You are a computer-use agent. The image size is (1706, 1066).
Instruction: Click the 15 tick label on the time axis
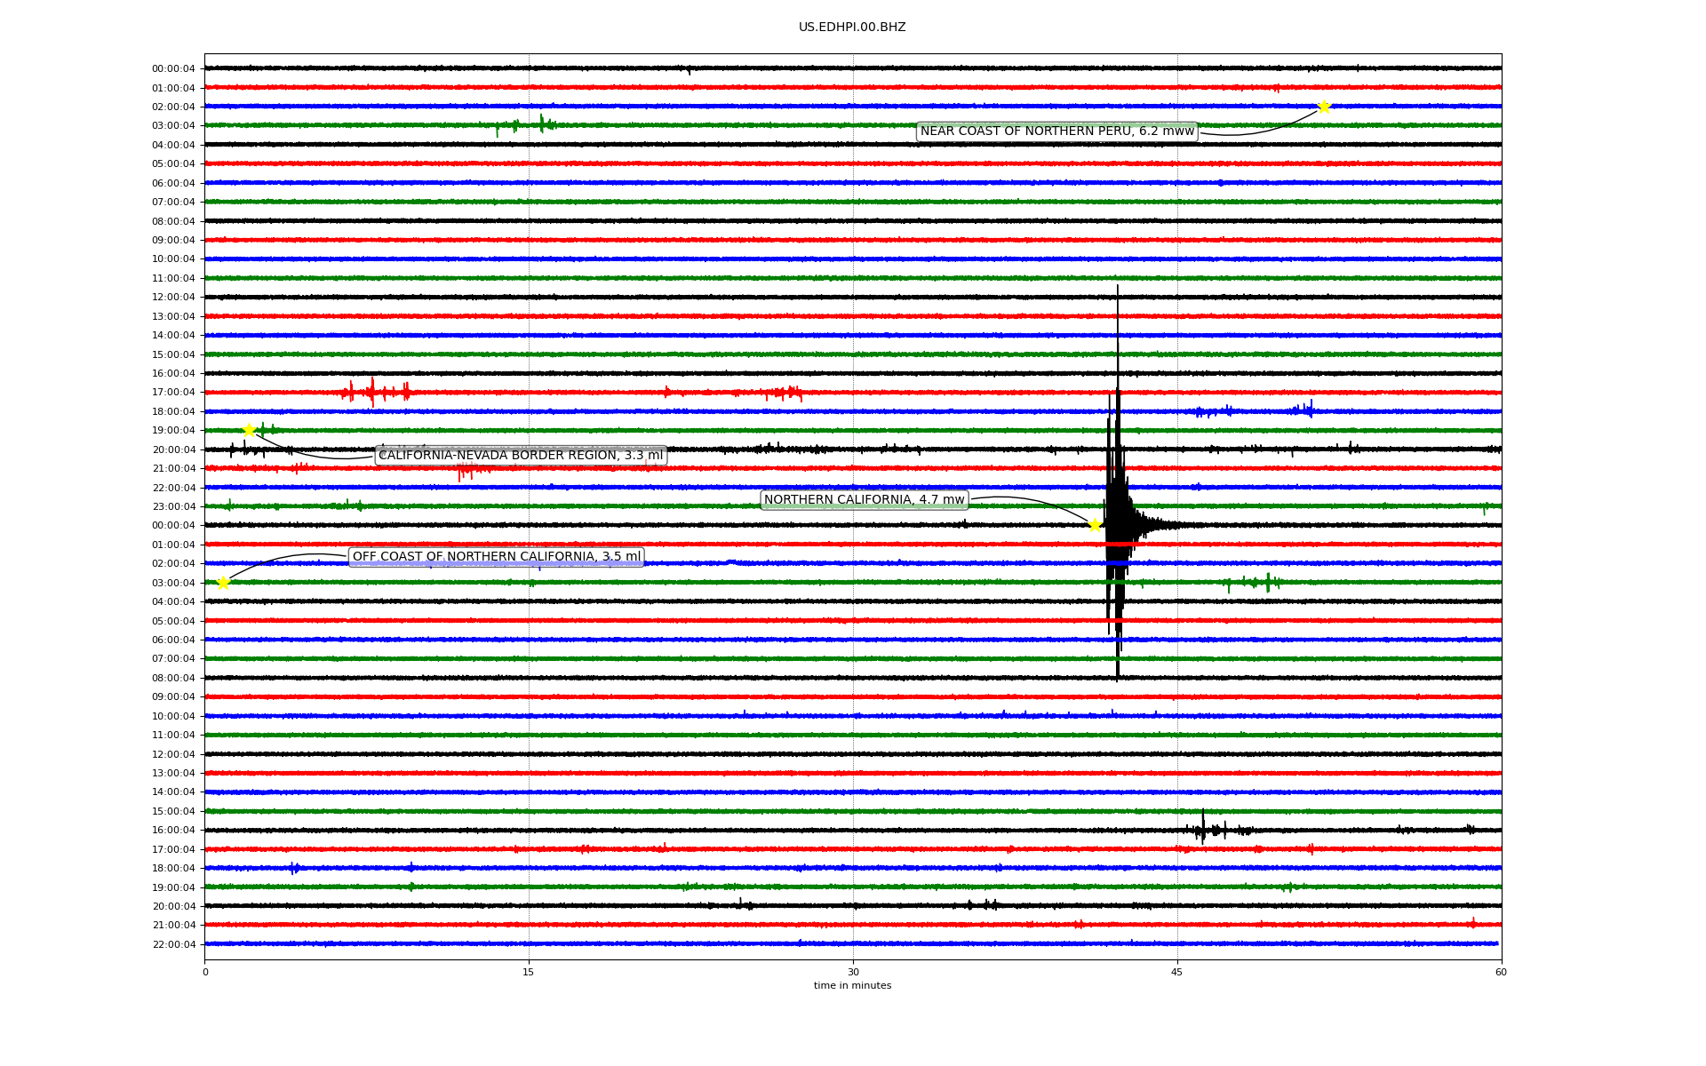tap(529, 972)
